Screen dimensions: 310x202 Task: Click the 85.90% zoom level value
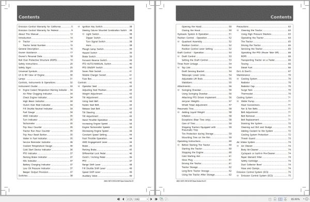click(295, 199)
